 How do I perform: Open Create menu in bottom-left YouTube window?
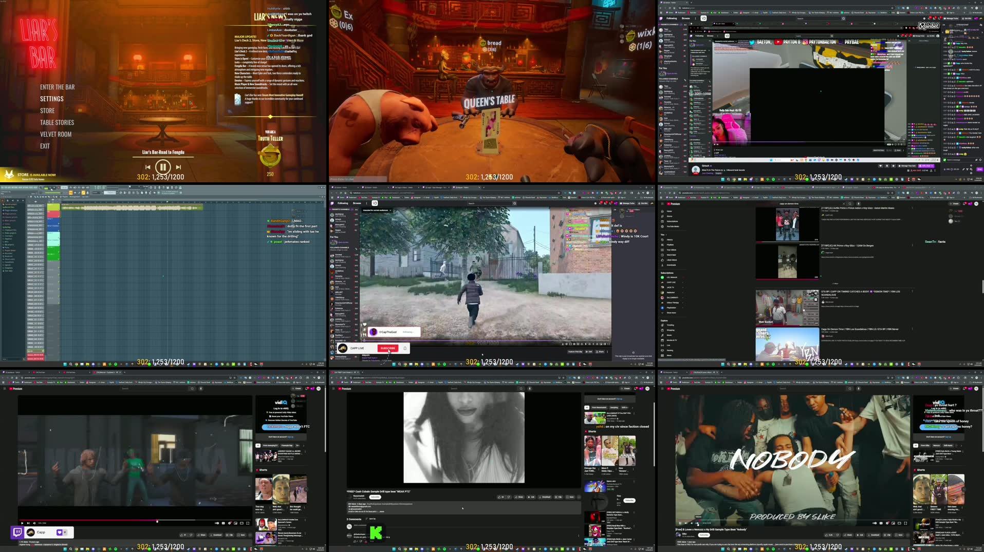coord(296,389)
